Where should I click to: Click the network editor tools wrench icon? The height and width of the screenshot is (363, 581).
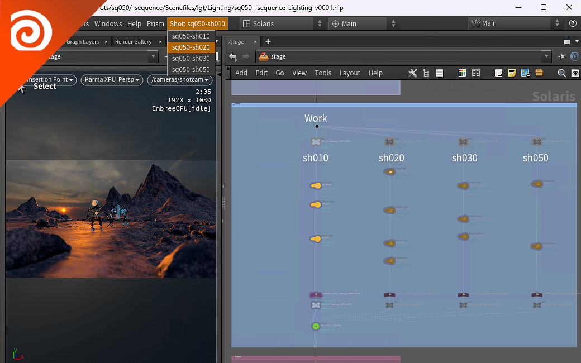[x=413, y=73]
